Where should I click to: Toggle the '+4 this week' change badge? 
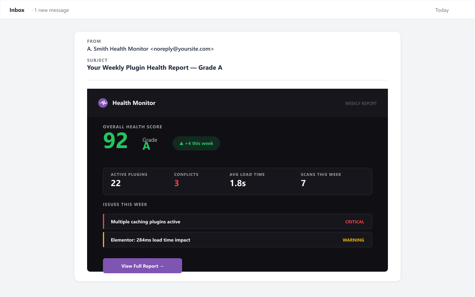196,143
